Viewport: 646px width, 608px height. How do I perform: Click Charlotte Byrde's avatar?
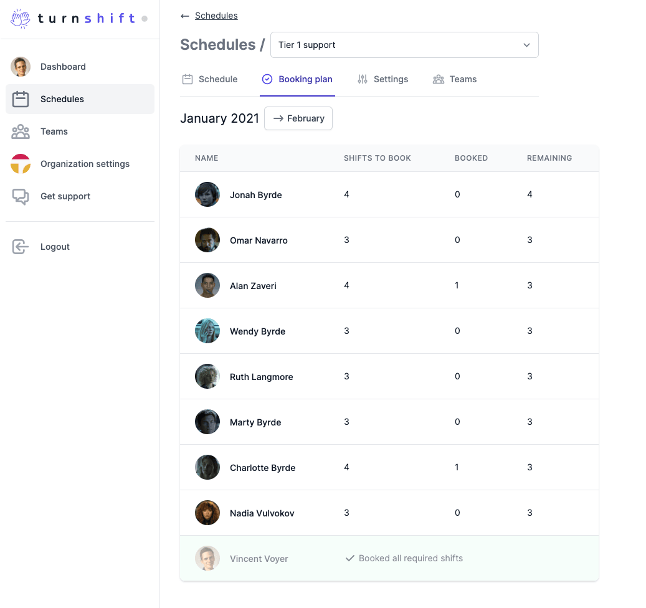[207, 468]
